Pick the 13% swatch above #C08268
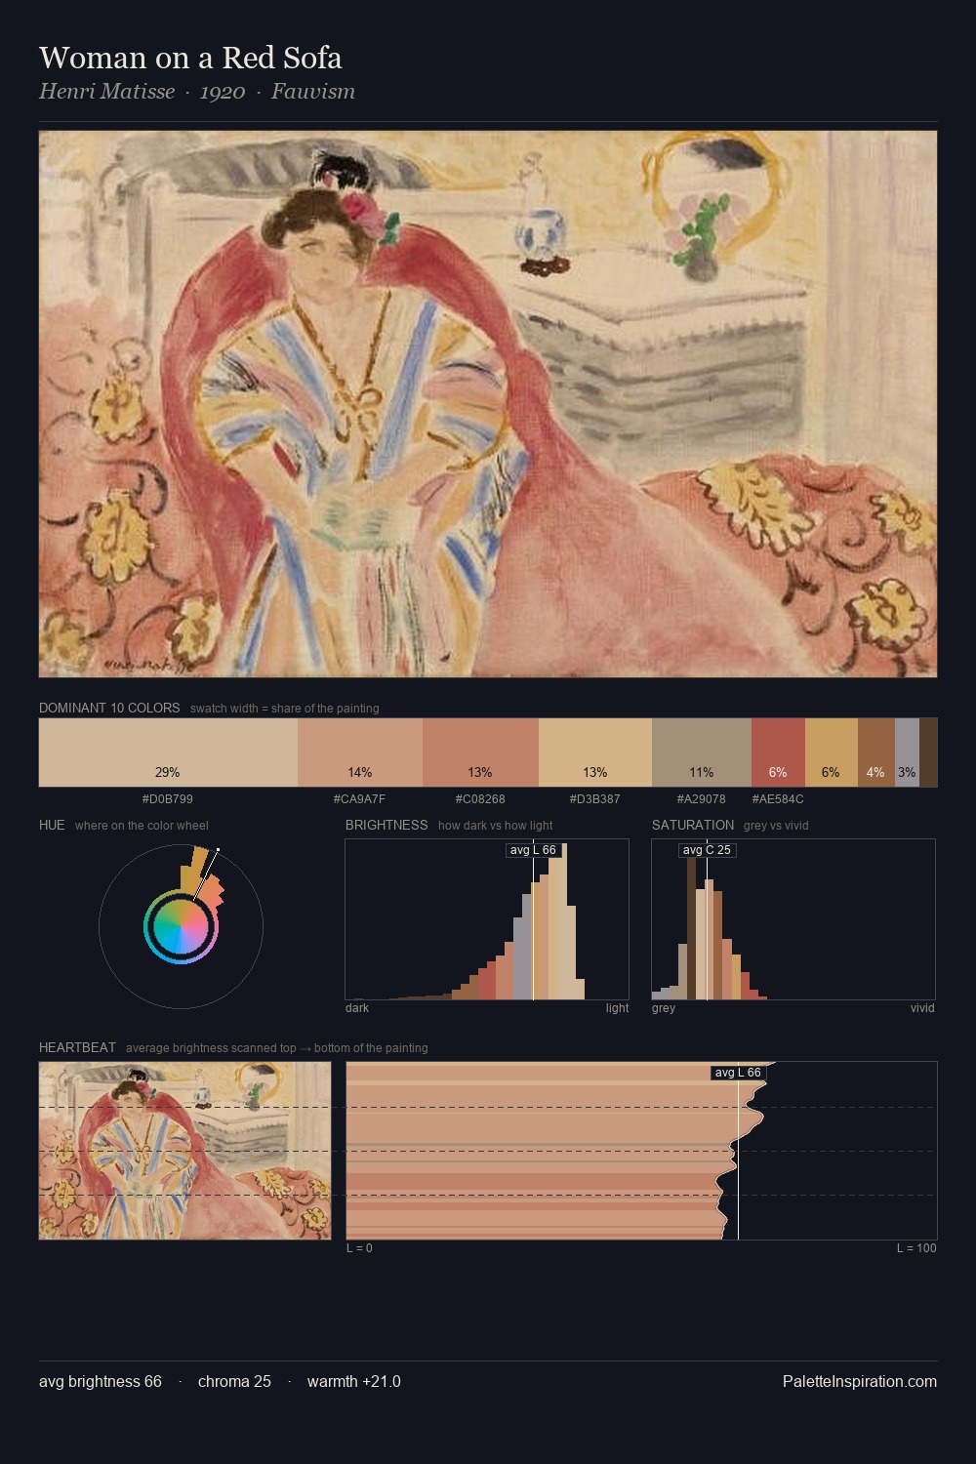 coord(480,752)
